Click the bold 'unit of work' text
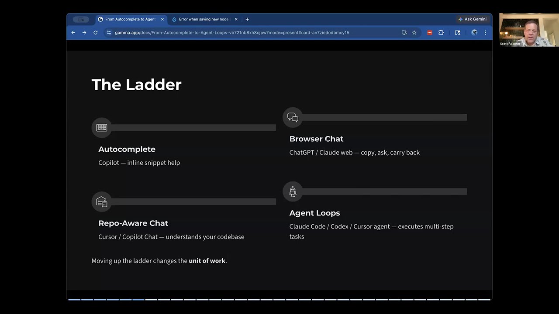559x314 pixels. pos(207,261)
